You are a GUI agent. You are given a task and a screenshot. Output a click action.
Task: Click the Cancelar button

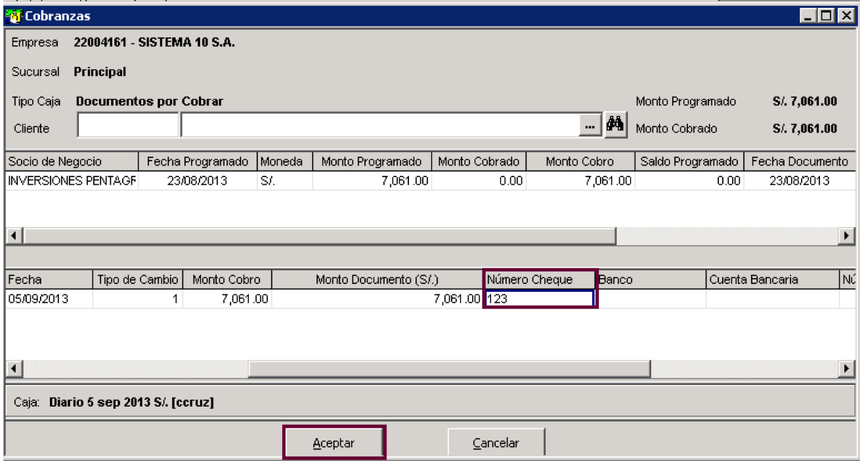pyautogui.click(x=496, y=443)
